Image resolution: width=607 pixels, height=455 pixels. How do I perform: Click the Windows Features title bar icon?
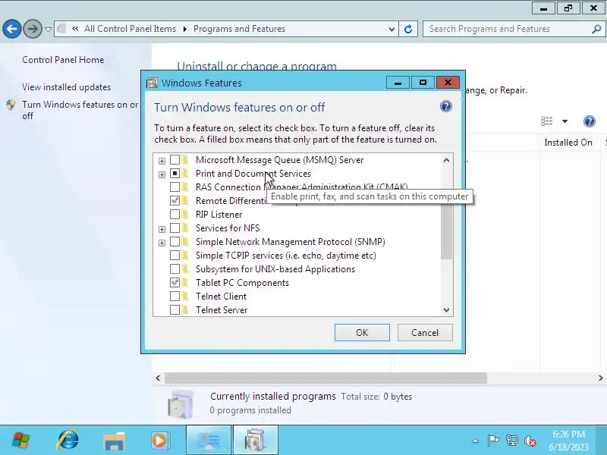(x=153, y=83)
